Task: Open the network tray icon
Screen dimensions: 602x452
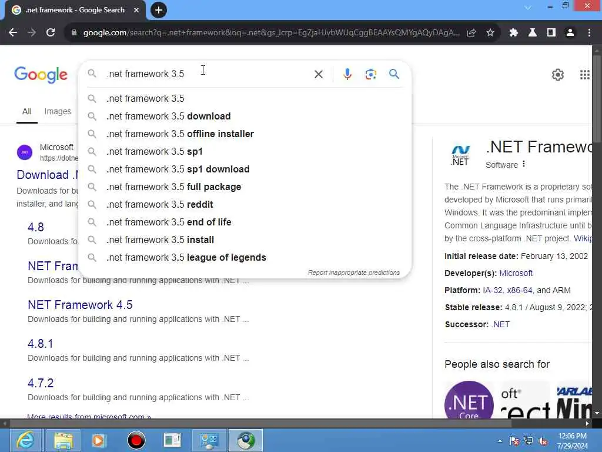Action: [529, 441]
